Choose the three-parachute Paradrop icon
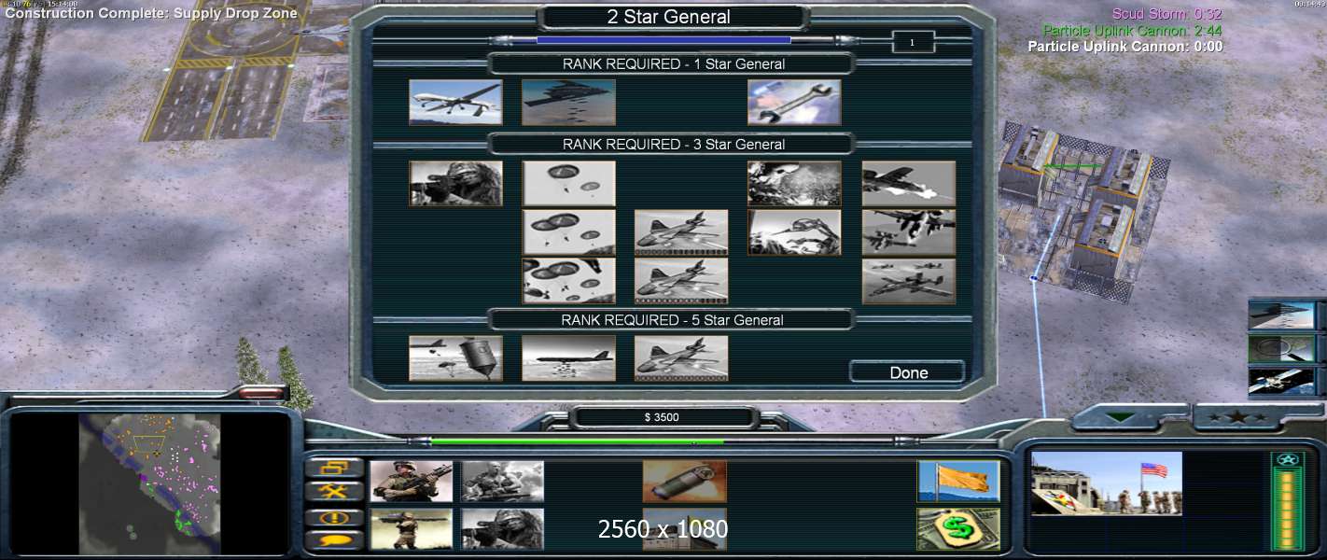1327x560 pixels. pyautogui.click(x=568, y=231)
